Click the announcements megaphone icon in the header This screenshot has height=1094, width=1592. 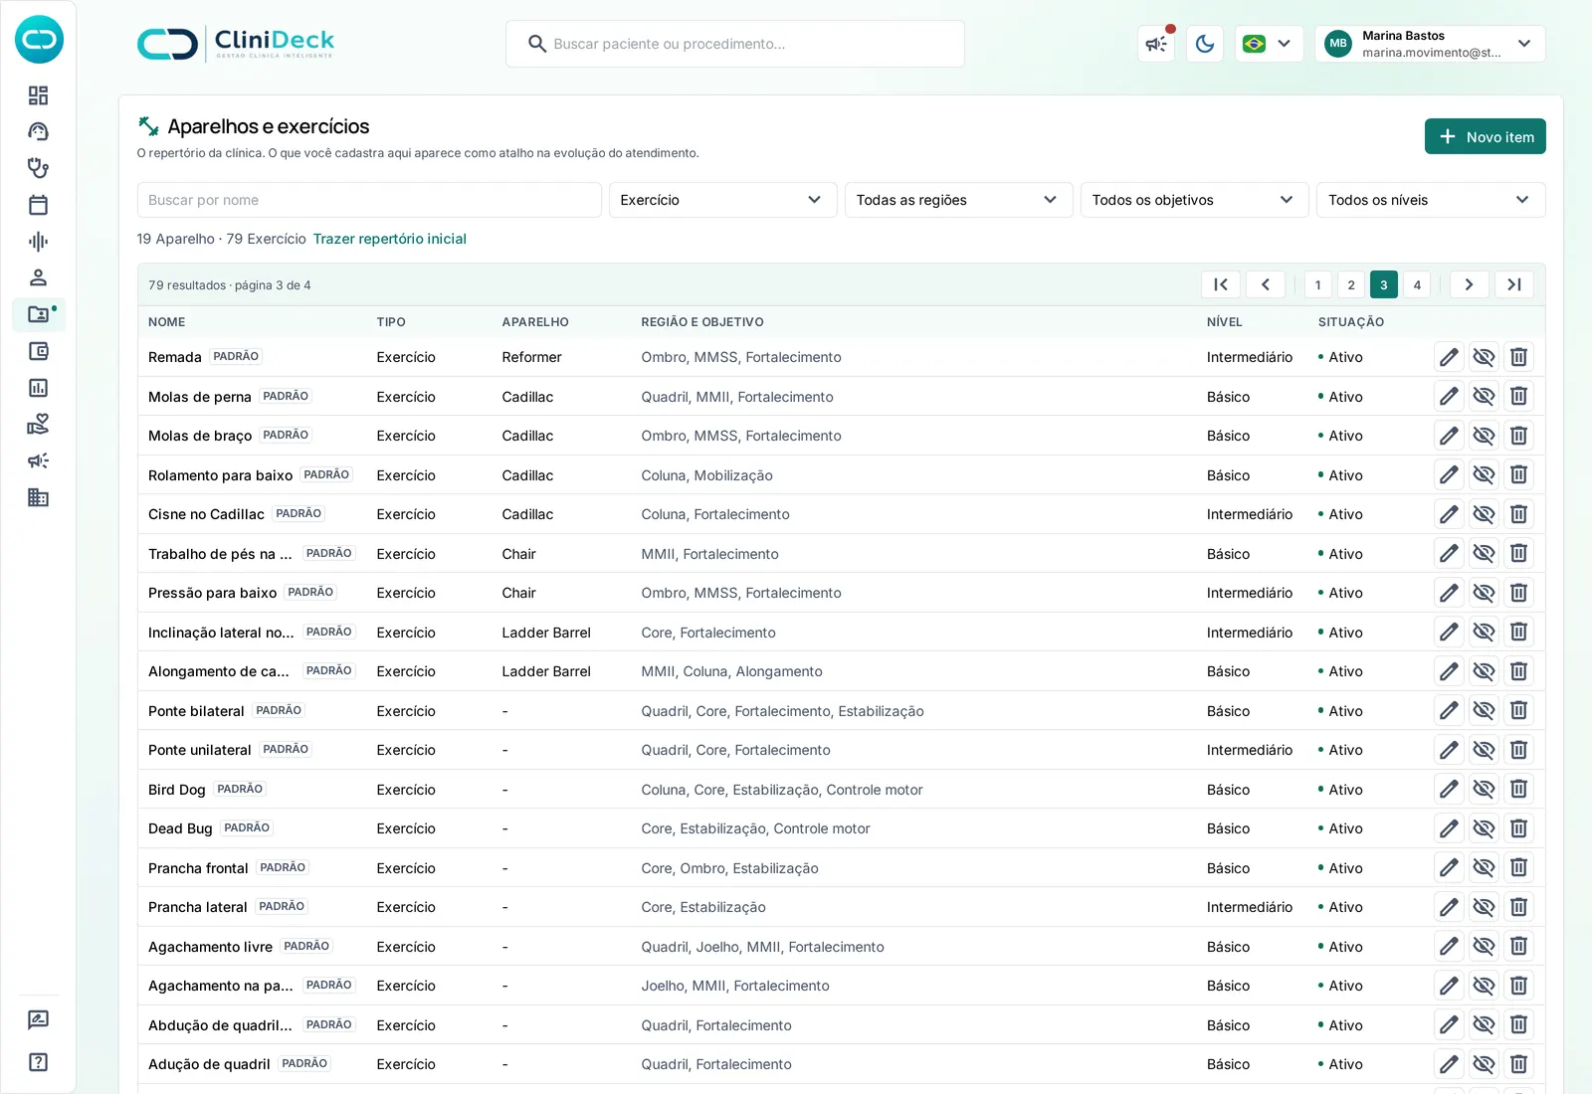(x=1156, y=44)
